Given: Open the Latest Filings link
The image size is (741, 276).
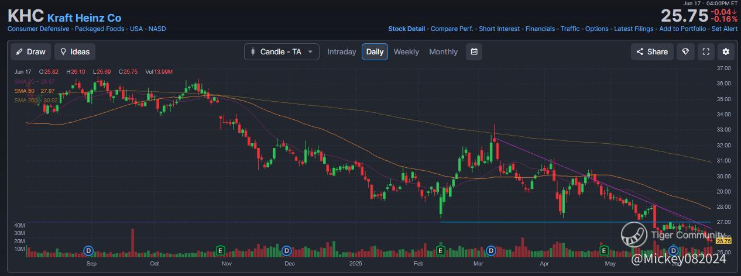Looking at the screenshot, I should pos(634,29).
